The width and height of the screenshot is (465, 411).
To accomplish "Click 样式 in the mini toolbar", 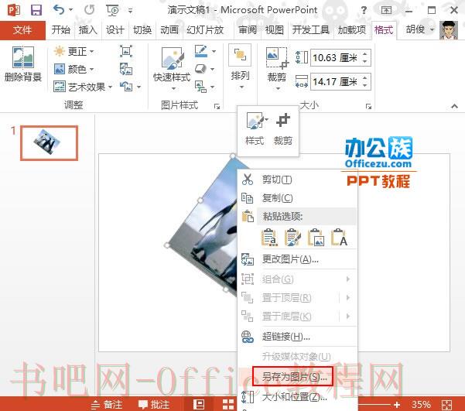I will pos(255,129).
